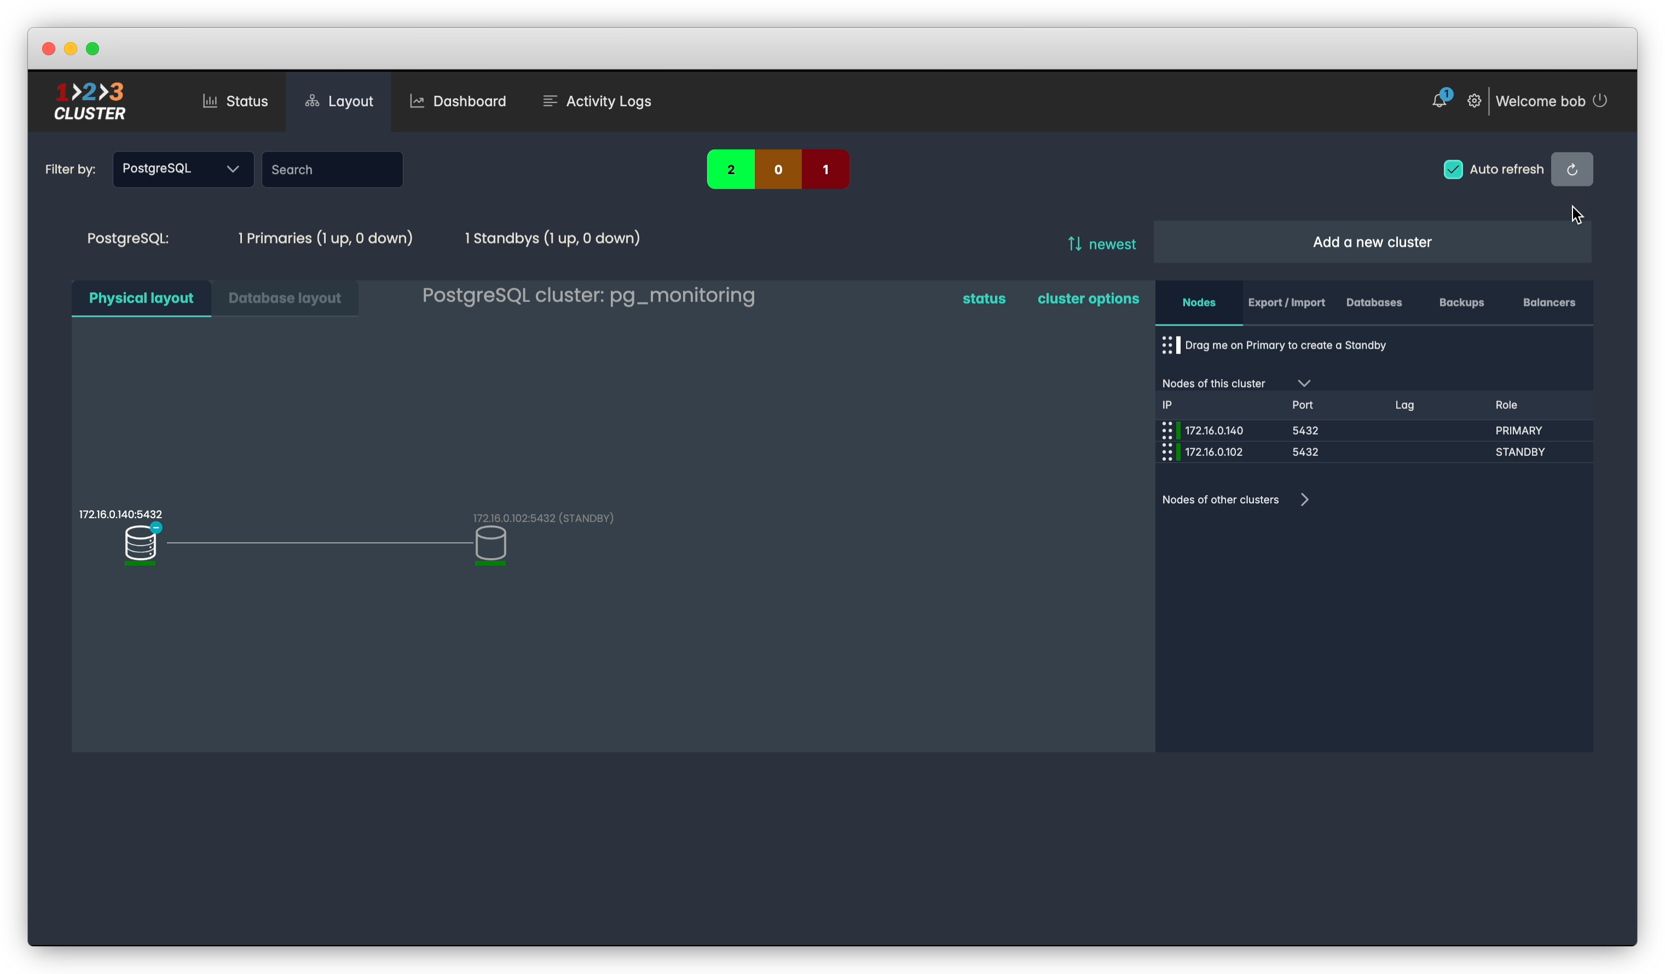This screenshot has height=974, width=1665.
Task: Click the status link
Action: tap(984, 298)
